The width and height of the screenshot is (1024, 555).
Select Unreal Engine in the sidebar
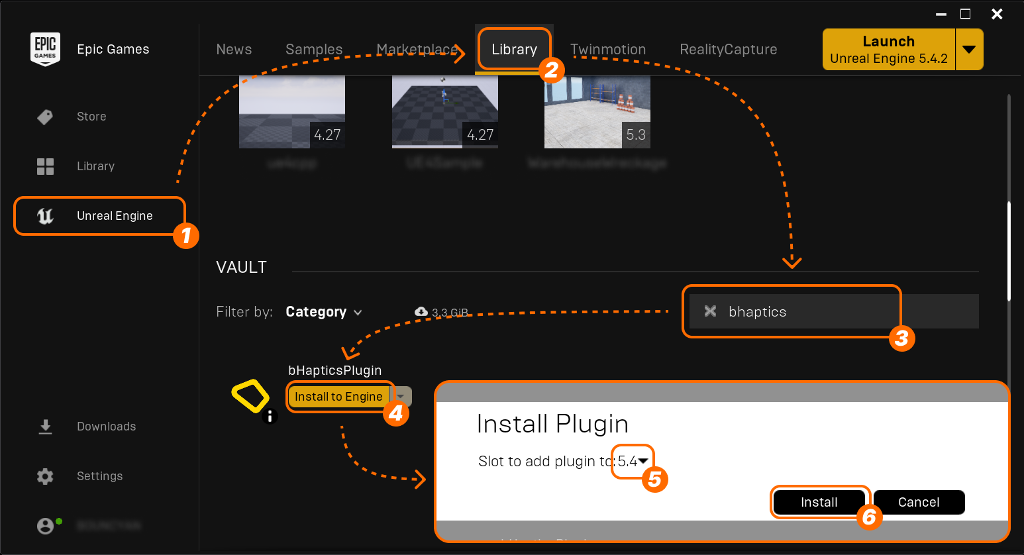pos(115,216)
